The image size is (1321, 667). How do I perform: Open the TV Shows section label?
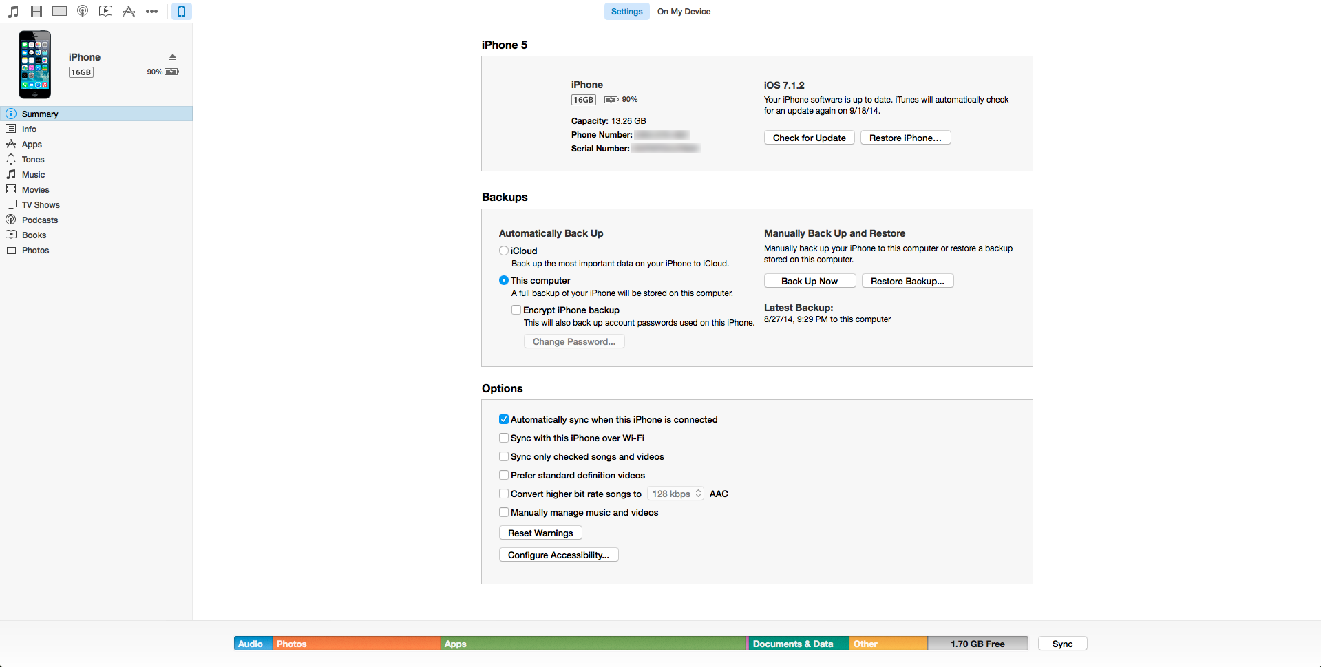point(41,205)
